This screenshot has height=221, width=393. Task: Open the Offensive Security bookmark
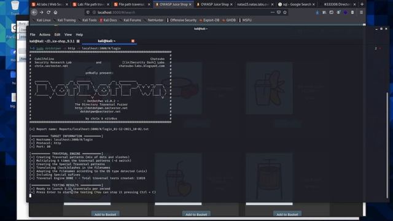click(182, 20)
